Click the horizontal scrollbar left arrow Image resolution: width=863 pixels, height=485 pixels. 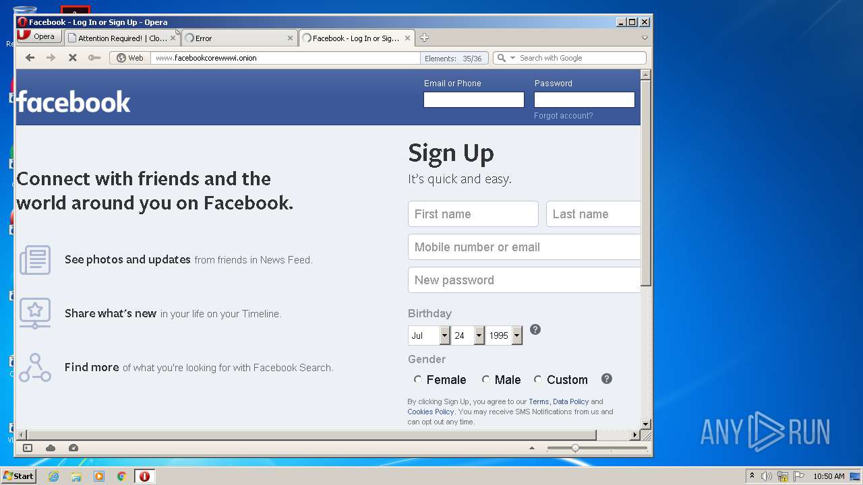pyautogui.click(x=22, y=435)
